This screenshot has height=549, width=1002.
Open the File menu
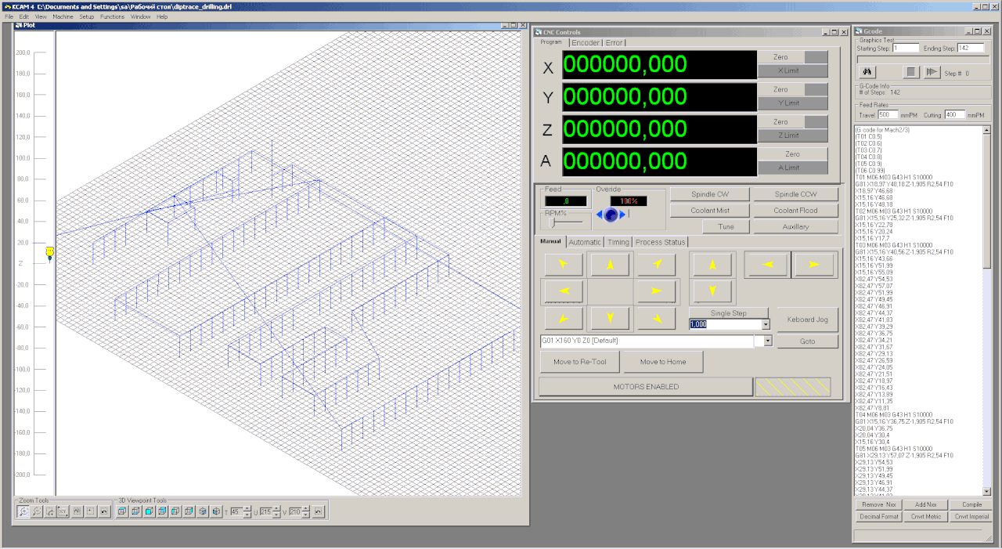pos(9,16)
